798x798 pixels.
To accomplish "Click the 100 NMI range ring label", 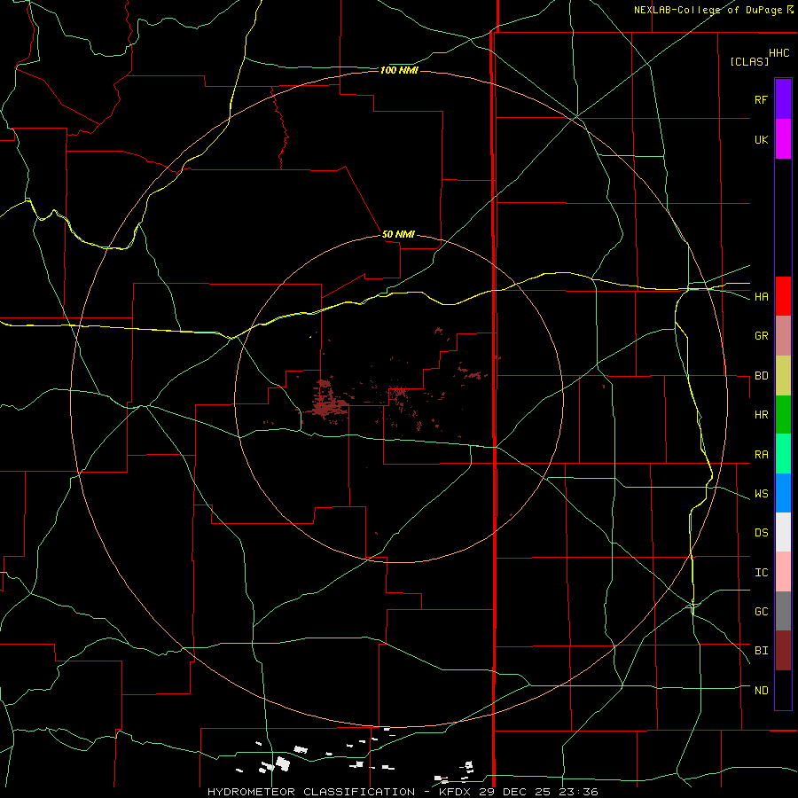I will pos(399,70).
